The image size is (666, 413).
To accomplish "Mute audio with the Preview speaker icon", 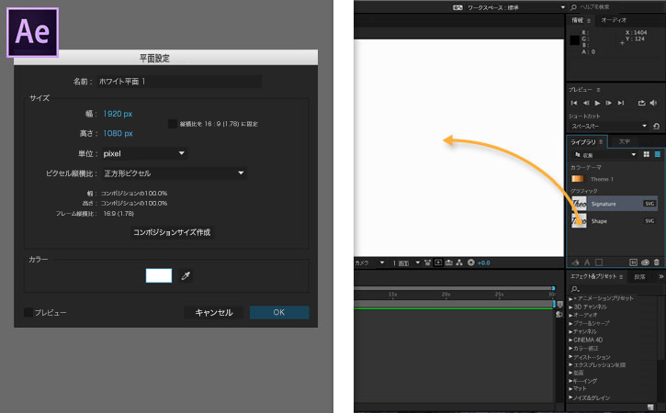I will (653, 103).
